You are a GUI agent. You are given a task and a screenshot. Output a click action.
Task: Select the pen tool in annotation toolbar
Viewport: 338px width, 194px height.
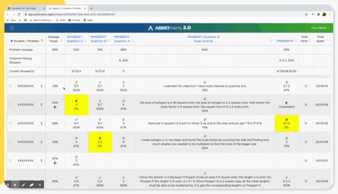23,185
